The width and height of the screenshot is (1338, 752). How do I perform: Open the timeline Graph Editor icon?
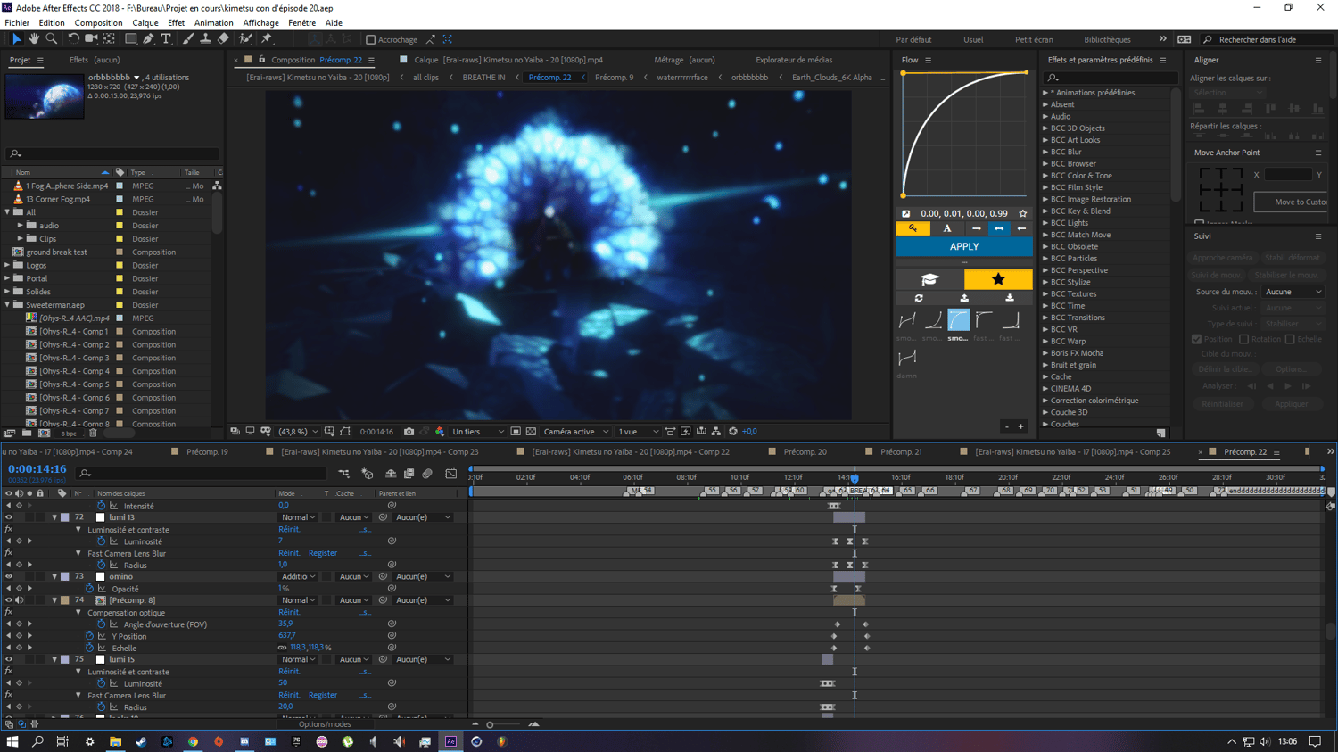coord(451,474)
